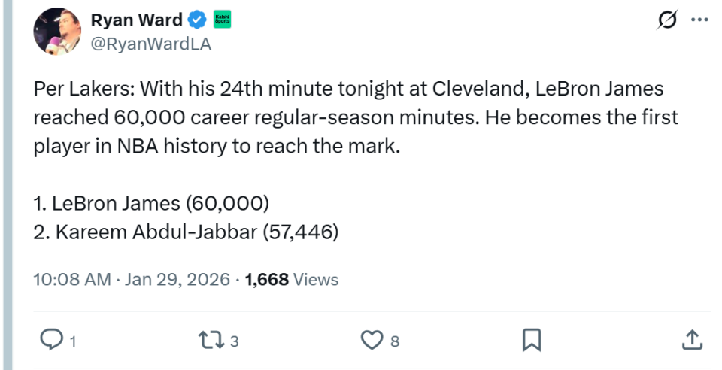Click the repost count number 3

coord(234,341)
